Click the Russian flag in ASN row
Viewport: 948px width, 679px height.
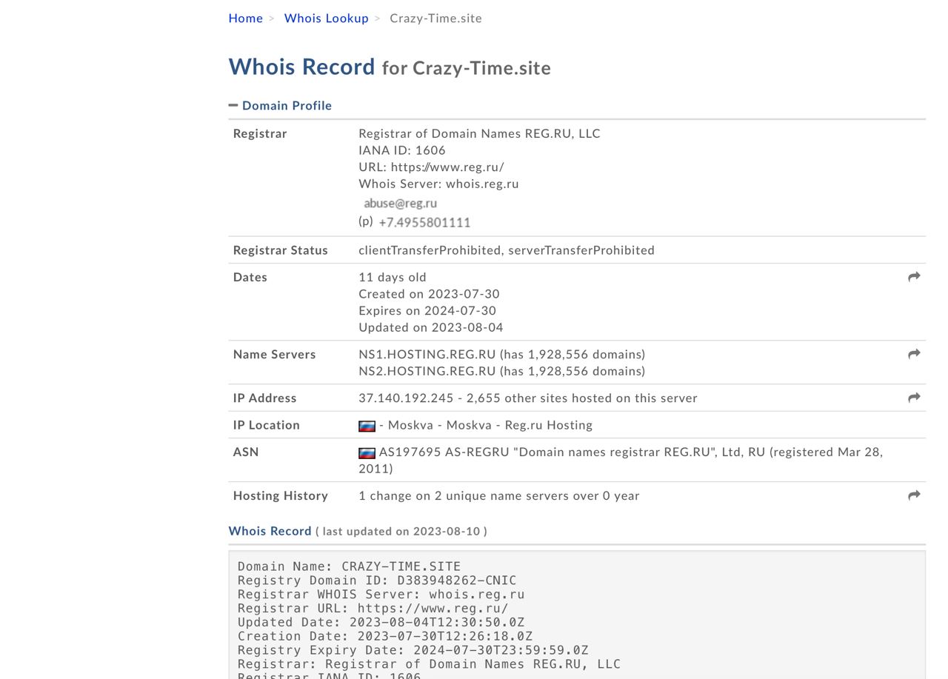pyautogui.click(x=367, y=452)
